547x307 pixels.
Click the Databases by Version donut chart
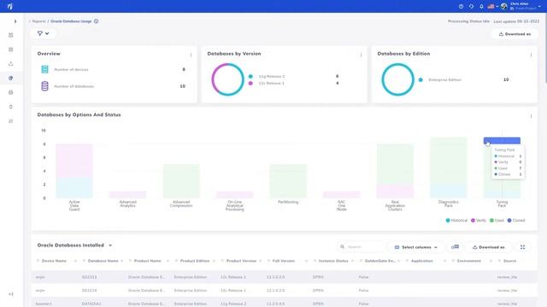click(228, 79)
